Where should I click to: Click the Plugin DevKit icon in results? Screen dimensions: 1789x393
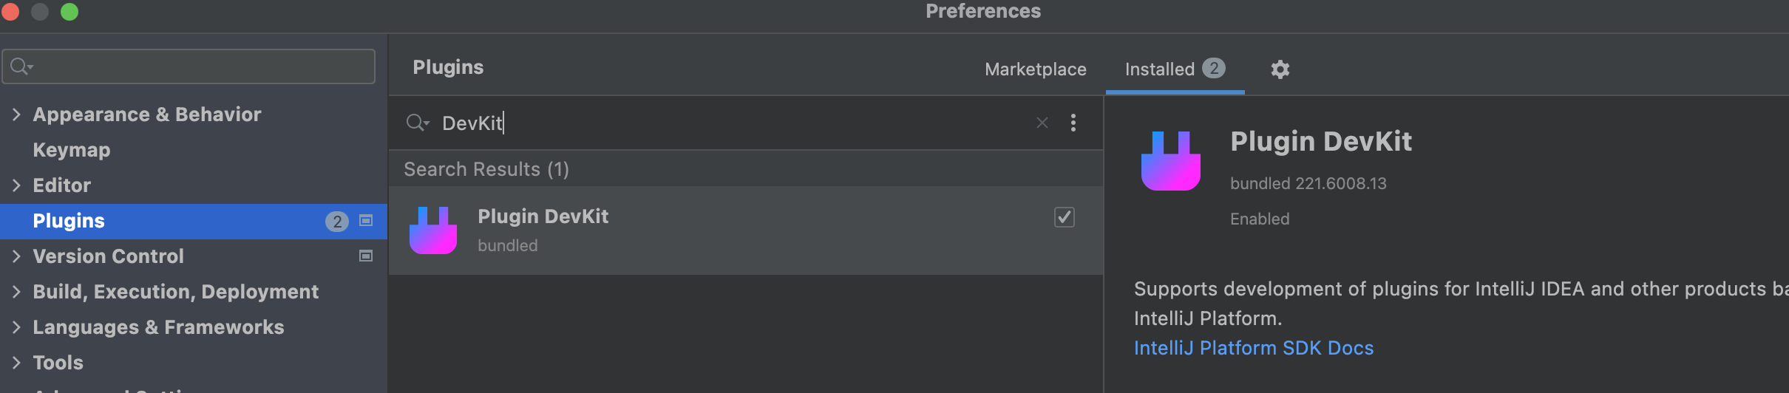pos(433,230)
